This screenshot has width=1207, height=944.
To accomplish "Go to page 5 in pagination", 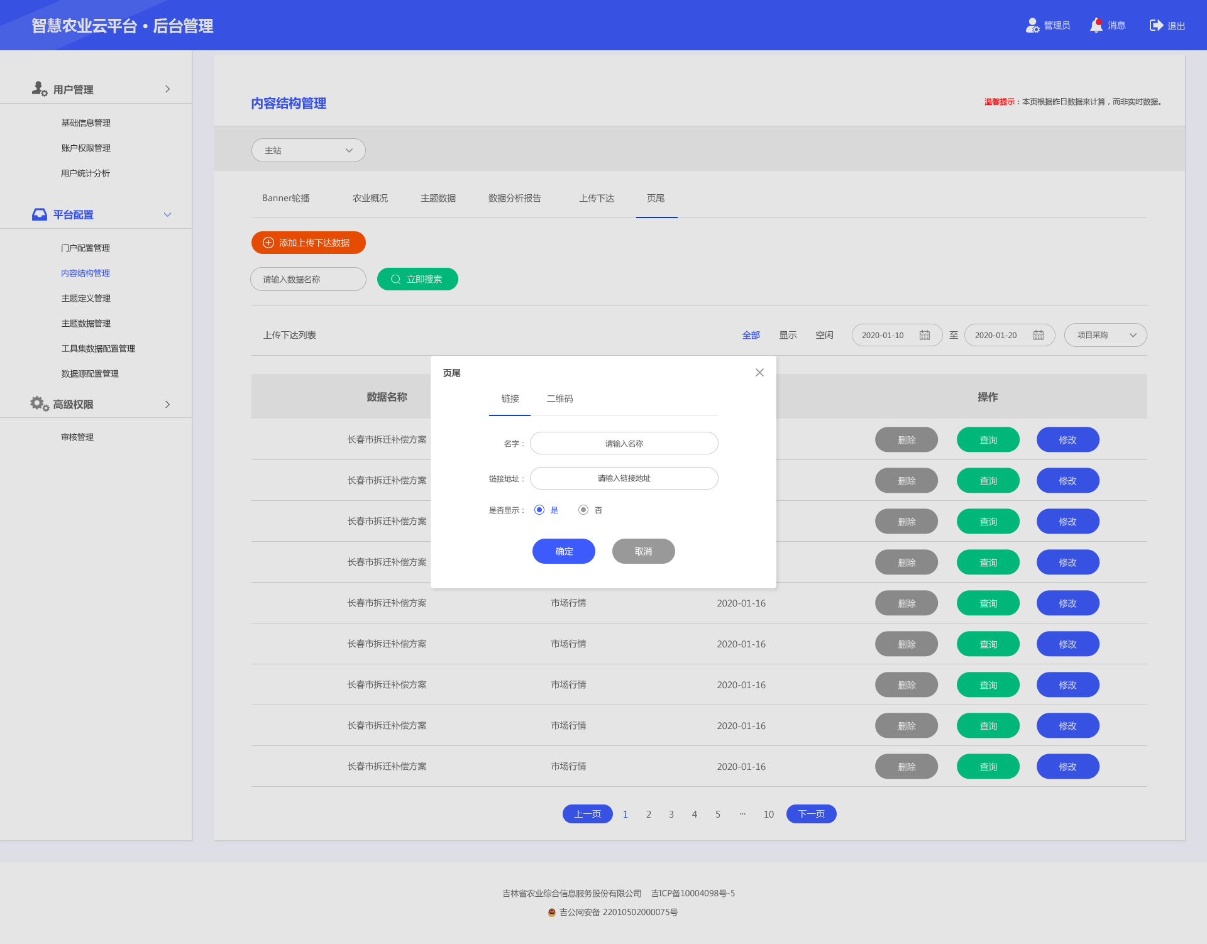I will click(718, 814).
